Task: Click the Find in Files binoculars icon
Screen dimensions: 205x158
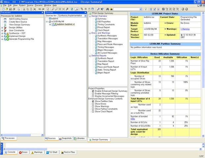Action: tap(111, 9)
